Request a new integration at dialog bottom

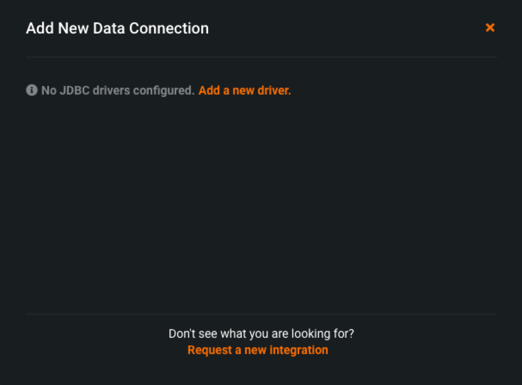258,350
